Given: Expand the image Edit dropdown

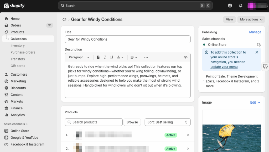Looking at the screenshot, I should click(255, 103).
